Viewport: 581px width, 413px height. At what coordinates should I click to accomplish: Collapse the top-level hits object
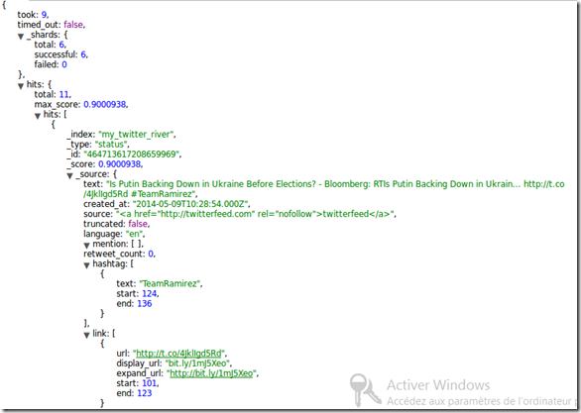[x=21, y=86]
